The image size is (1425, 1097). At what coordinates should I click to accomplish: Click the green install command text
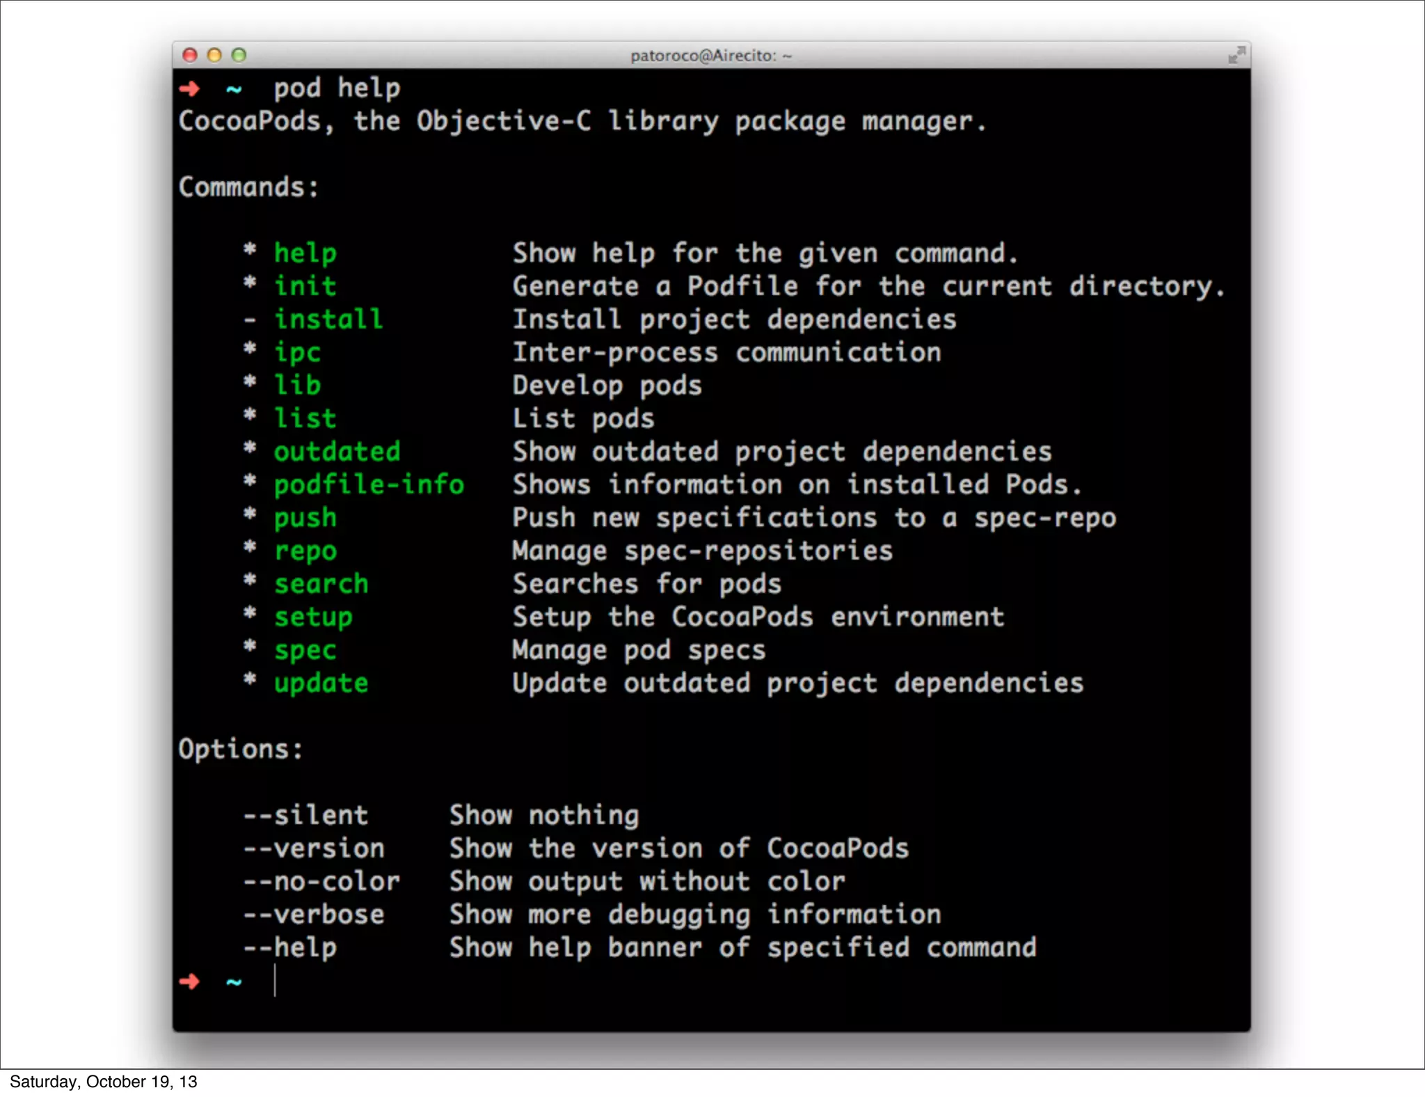click(328, 319)
